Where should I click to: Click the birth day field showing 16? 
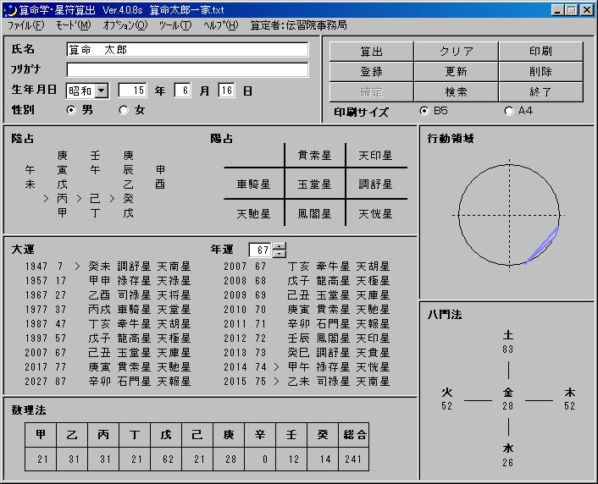226,91
